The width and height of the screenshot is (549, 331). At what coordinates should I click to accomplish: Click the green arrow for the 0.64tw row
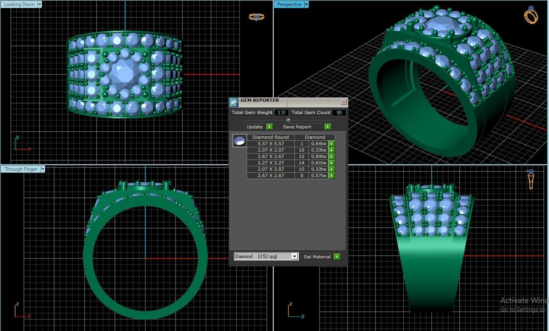tap(332, 144)
